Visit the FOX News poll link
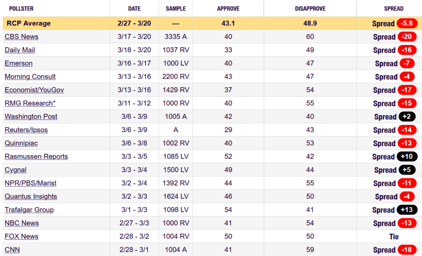This screenshot has width=422, height=256. (x=21, y=236)
